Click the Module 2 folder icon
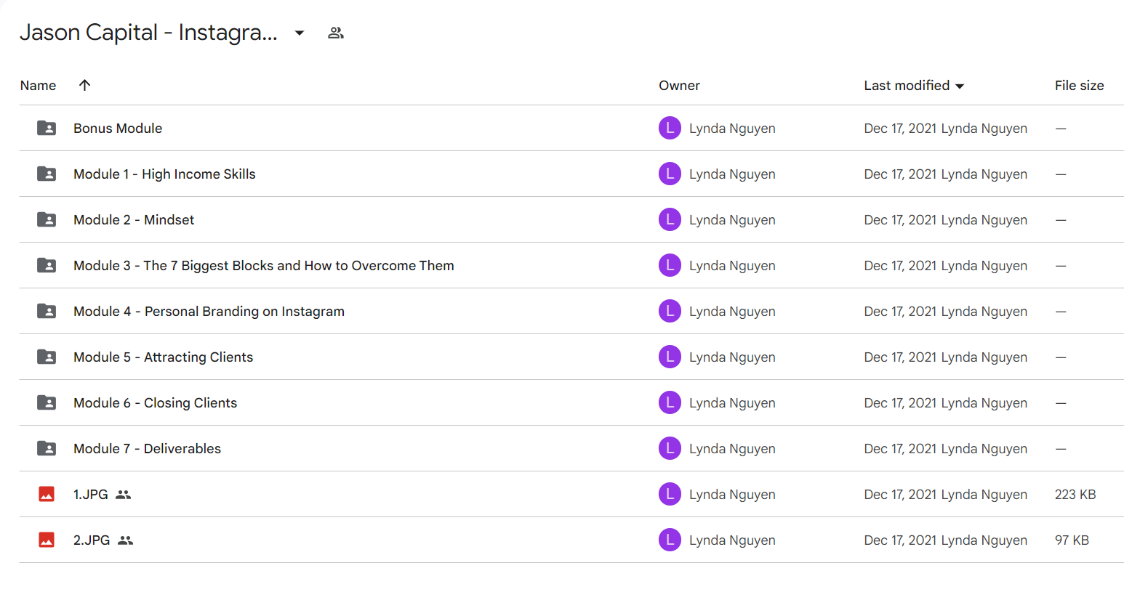The image size is (1124, 592). click(47, 219)
